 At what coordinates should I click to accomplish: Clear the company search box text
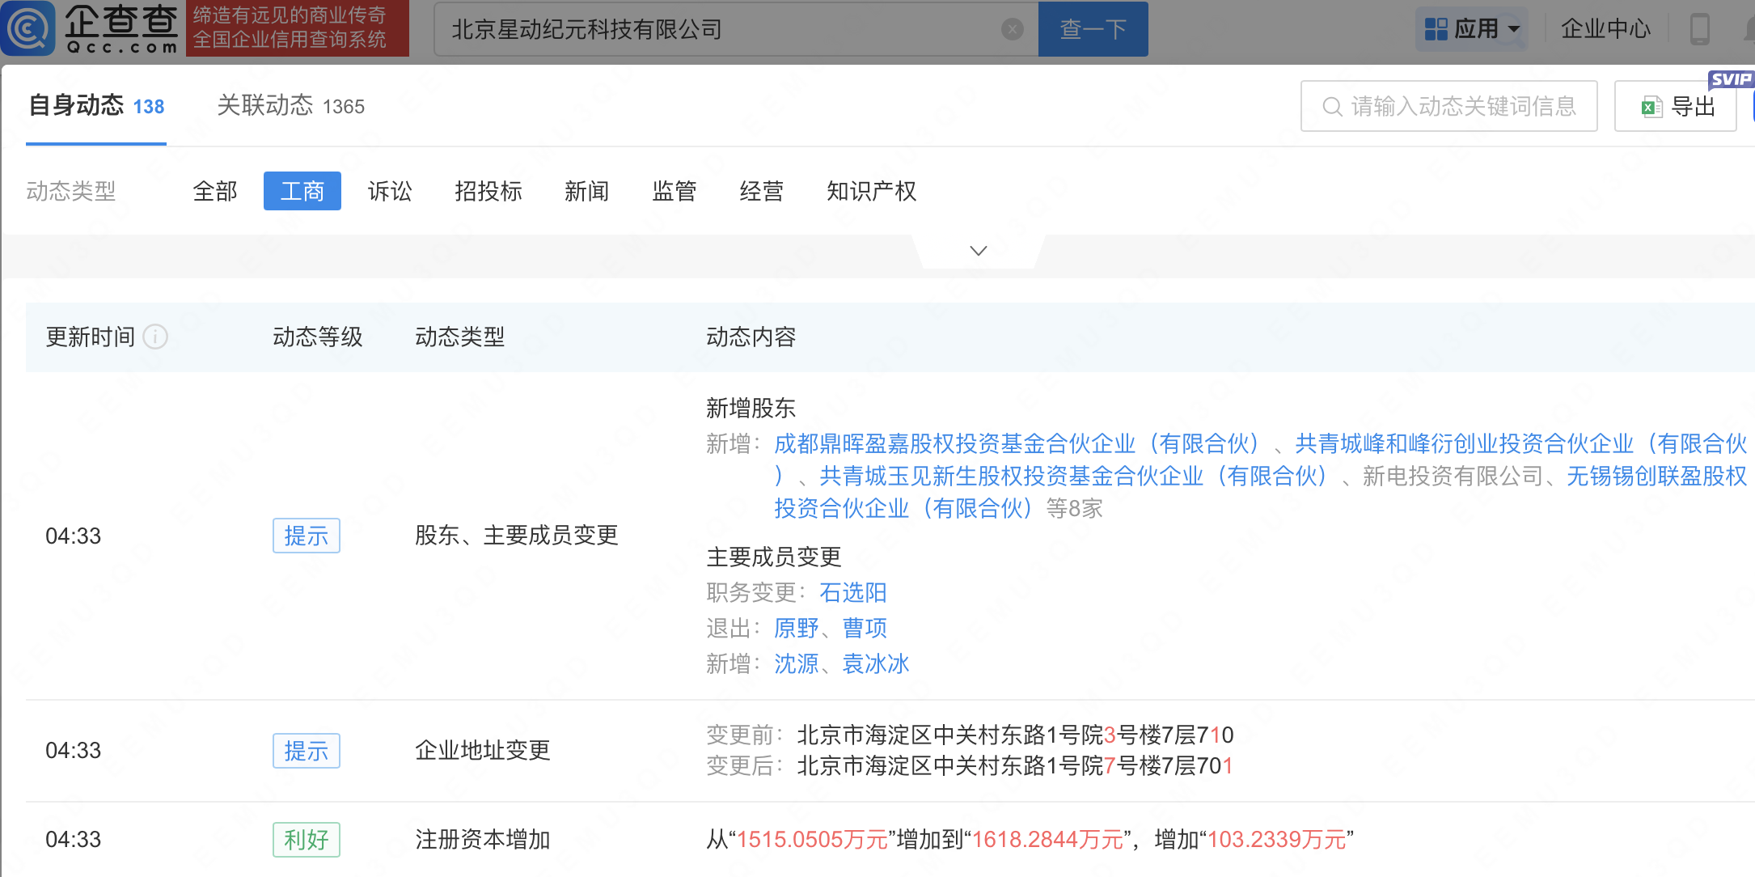pos(1012,30)
